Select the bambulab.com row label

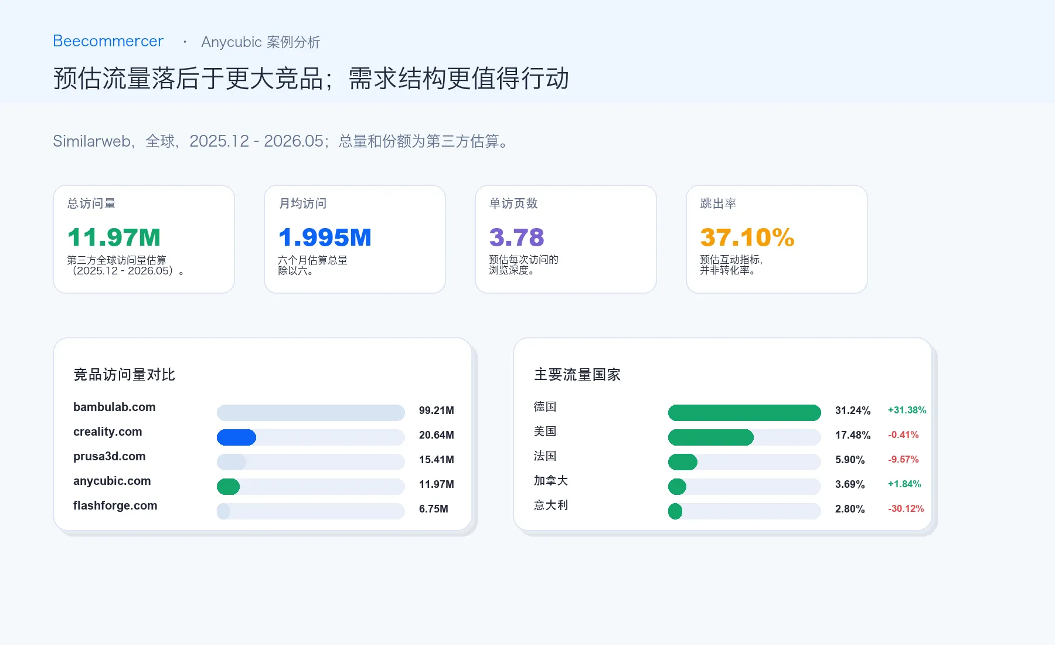pyautogui.click(x=114, y=407)
